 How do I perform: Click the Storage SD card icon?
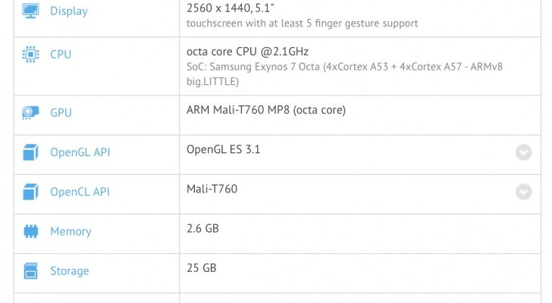pyautogui.click(x=31, y=270)
